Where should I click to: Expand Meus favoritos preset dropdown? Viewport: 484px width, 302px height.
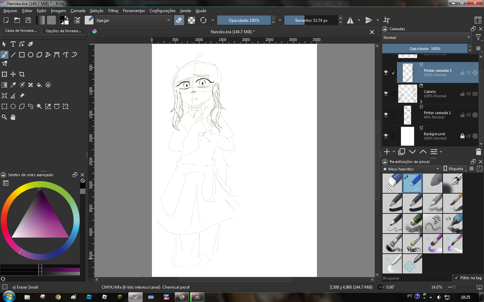click(x=411, y=169)
